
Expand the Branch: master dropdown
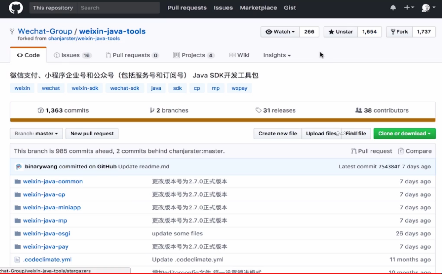pos(36,134)
